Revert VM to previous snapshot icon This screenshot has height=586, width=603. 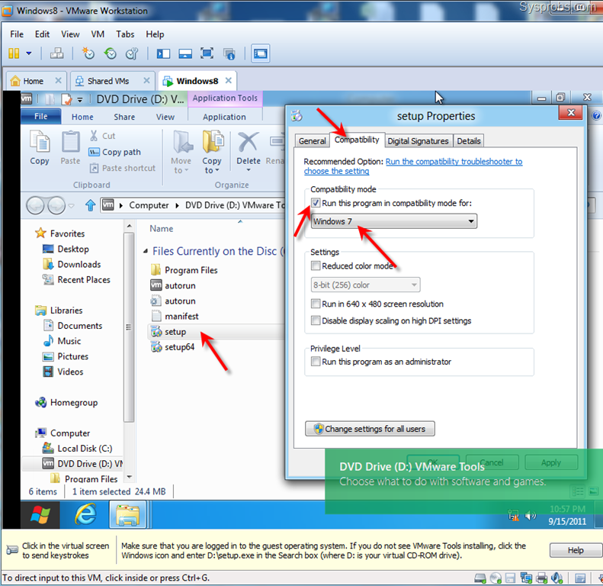click(x=111, y=53)
